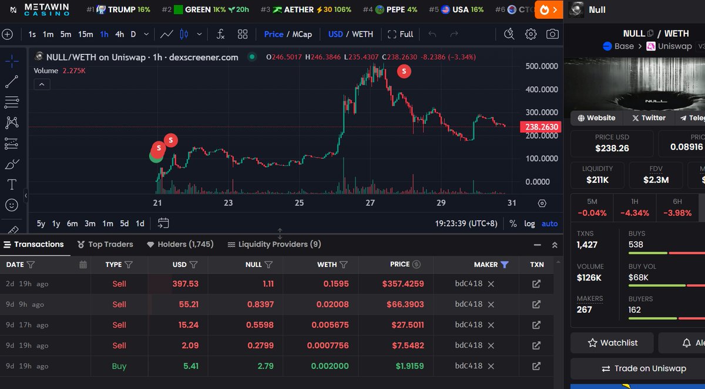Viewport: 705px width, 389px height.
Task: Switch to the Top Traders tab
Action: [x=105, y=244]
